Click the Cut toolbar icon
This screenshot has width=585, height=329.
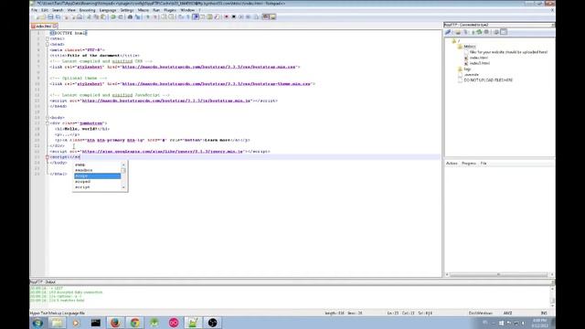point(89,16)
